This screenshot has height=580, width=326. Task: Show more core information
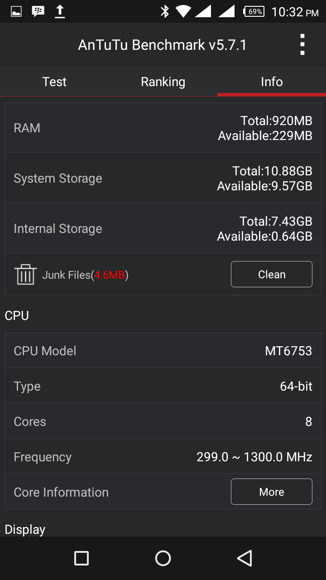pyautogui.click(x=272, y=492)
